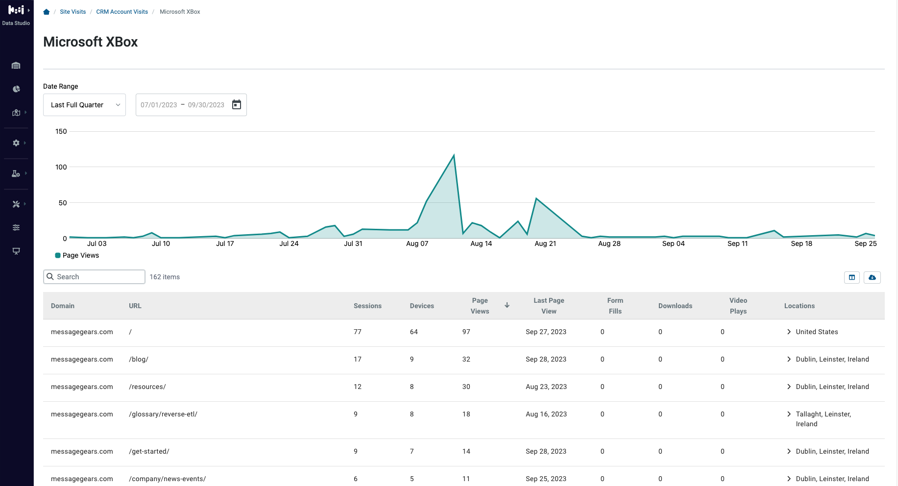This screenshot has width=898, height=486.
Task: Sort by the Devices column header
Action: point(422,306)
